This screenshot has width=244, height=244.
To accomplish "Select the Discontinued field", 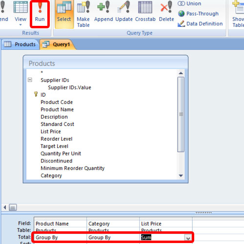I will [x=57, y=161].
